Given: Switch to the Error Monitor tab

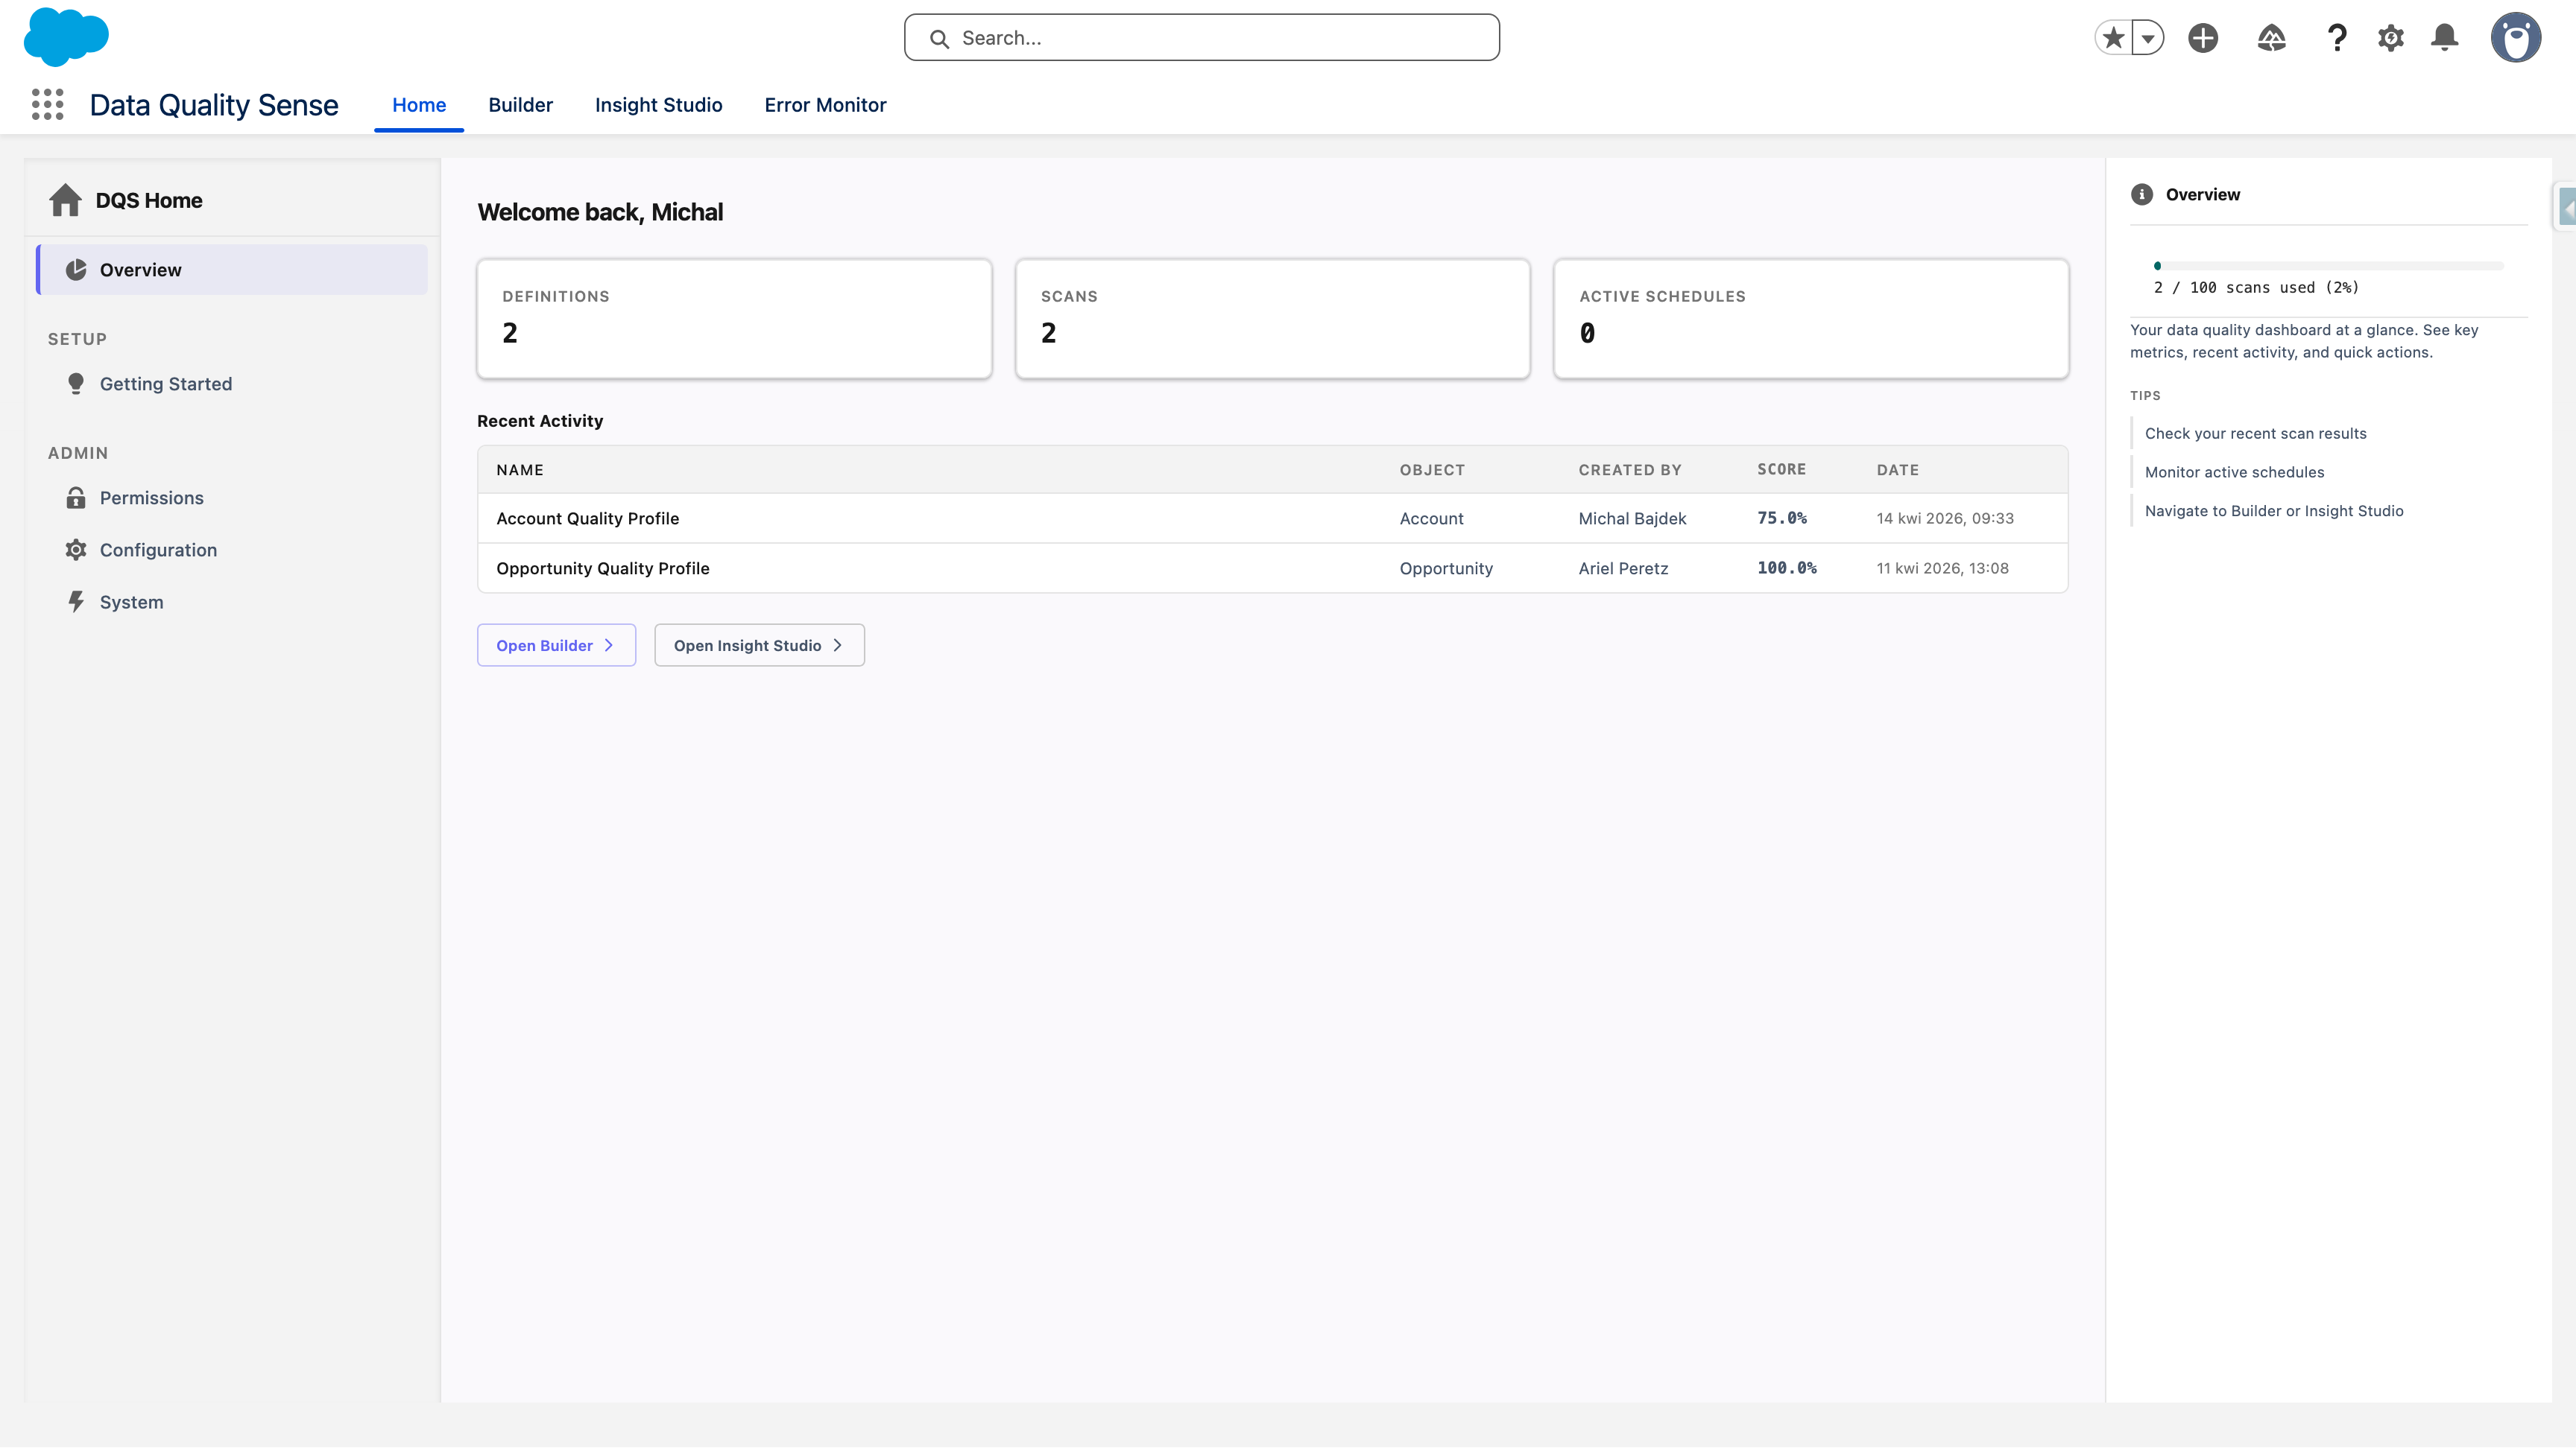Looking at the screenshot, I should 825,105.
